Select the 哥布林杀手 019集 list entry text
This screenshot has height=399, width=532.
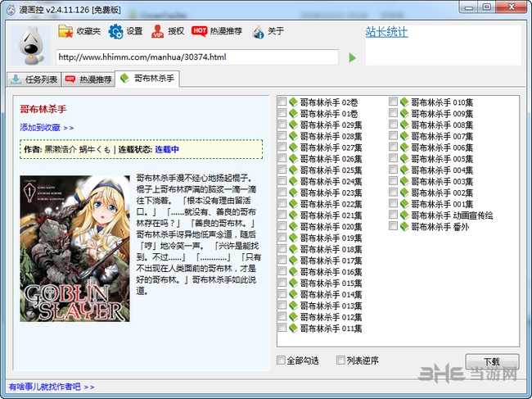point(331,238)
